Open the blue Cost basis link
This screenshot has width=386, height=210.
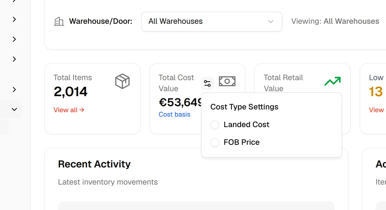pyautogui.click(x=175, y=114)
